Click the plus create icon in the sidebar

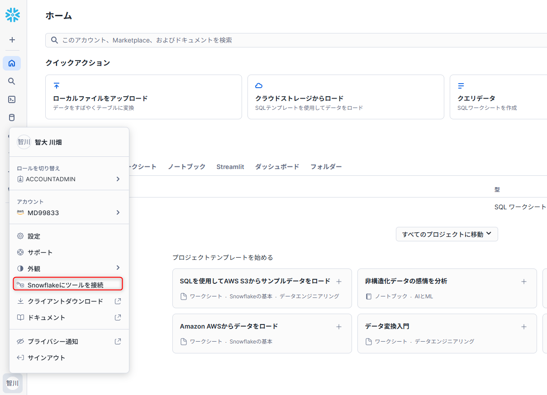click(12, 40)
